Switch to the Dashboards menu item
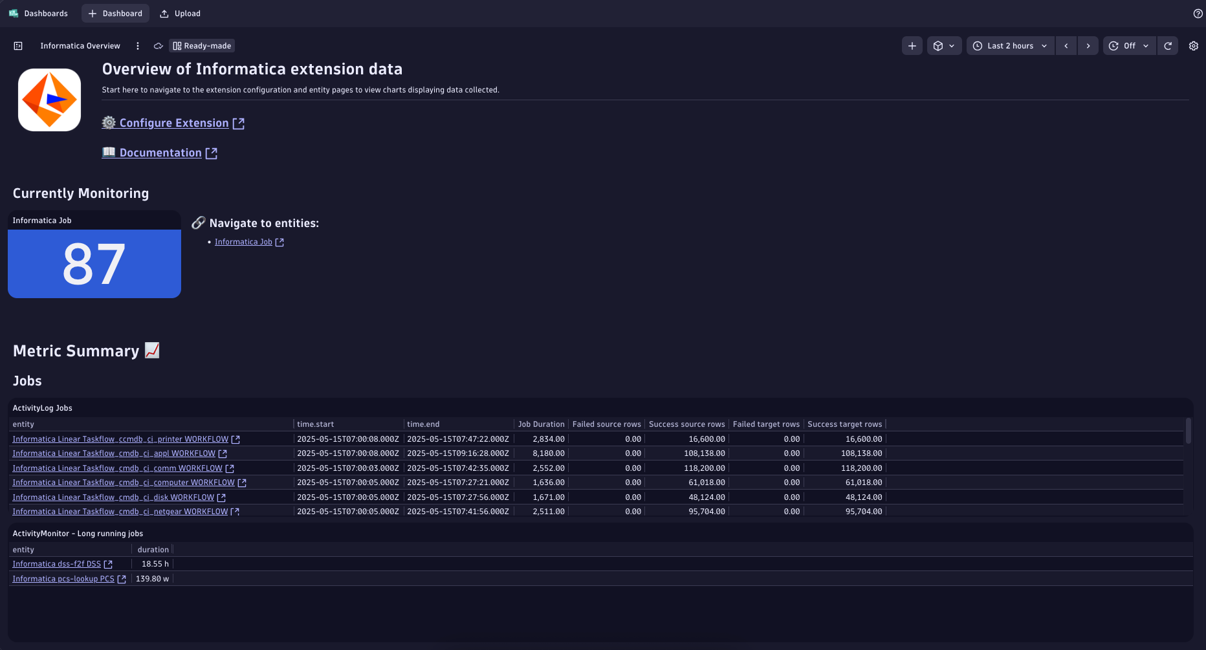Screen dimensions: 1206x650 (x=45, y=13)
